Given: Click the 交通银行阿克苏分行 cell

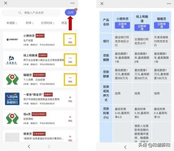Looking at the screenshot, I should [x=142, y=41].
